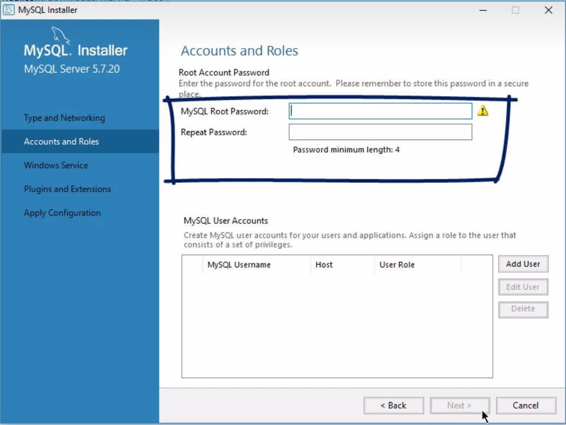Click the MySQL Root Password field
This screenshot has height=425, width=566.
[380, 111]
